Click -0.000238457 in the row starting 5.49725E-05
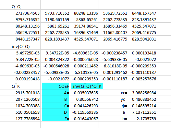 (x=114, y=53)
